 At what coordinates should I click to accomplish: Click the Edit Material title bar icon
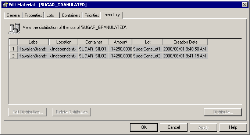point(5,5)
